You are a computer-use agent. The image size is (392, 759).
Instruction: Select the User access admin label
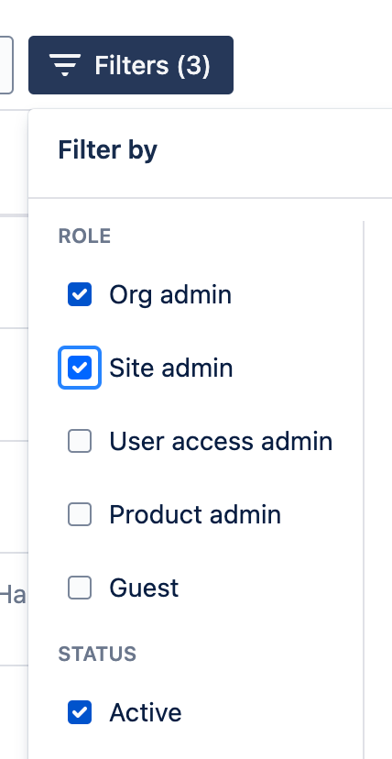(x=221, y=441)
